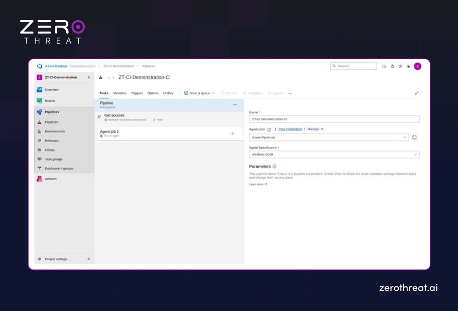Open the K user avatar menu
The width and height of the screenshot is (458, 311).
(418, 66)
